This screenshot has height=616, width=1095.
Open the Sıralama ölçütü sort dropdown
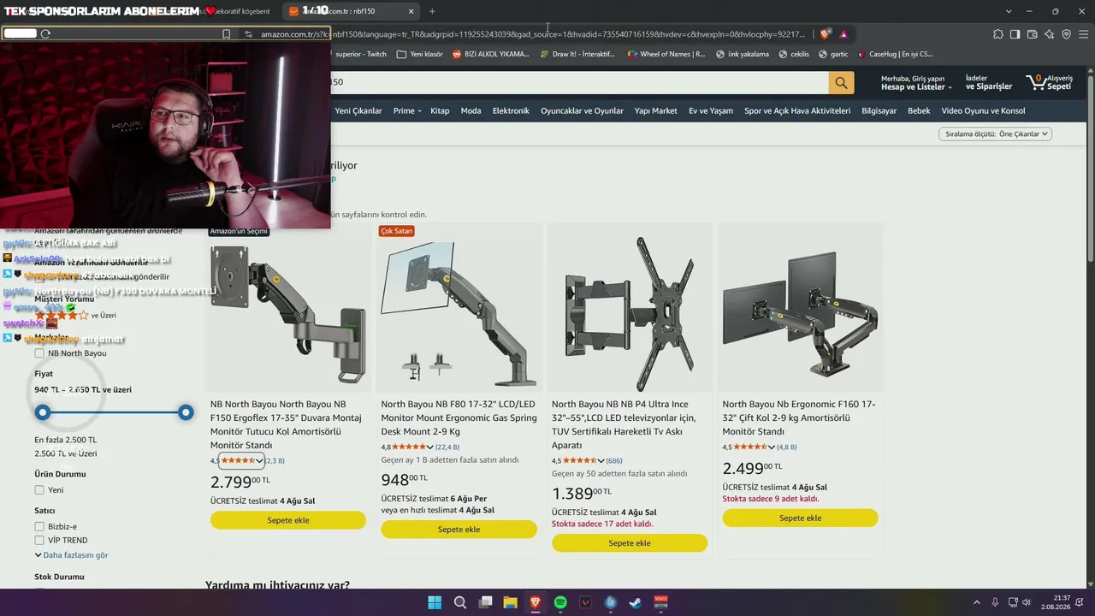coord(995,134)
